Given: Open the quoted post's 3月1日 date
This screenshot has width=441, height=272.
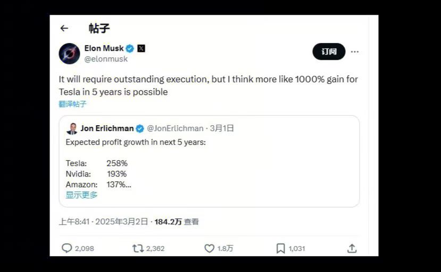Looking at the screenshot, I should click(222, 128).
